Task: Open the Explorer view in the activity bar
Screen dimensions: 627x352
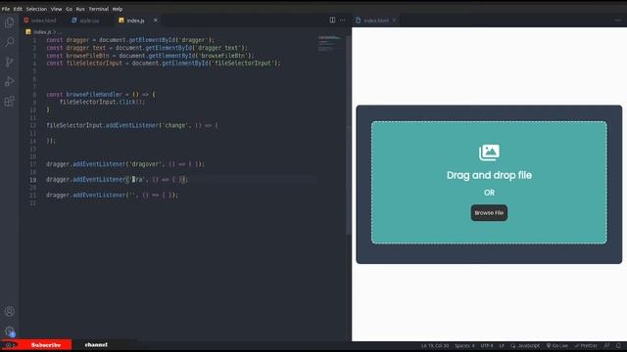Action: click(x=9, y=22)
